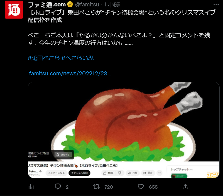Click the tweet analytics bar-chart icon

coord(31,187)
